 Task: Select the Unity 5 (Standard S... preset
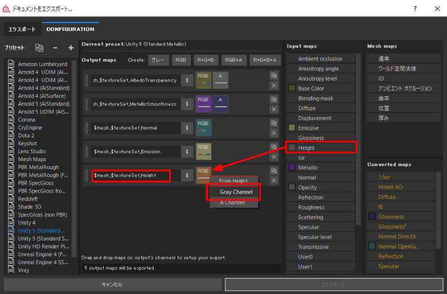click(x=38, y=238)
